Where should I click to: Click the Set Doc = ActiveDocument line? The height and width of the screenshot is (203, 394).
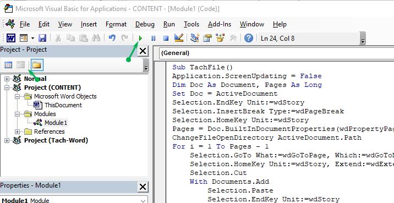click(225, 94)
